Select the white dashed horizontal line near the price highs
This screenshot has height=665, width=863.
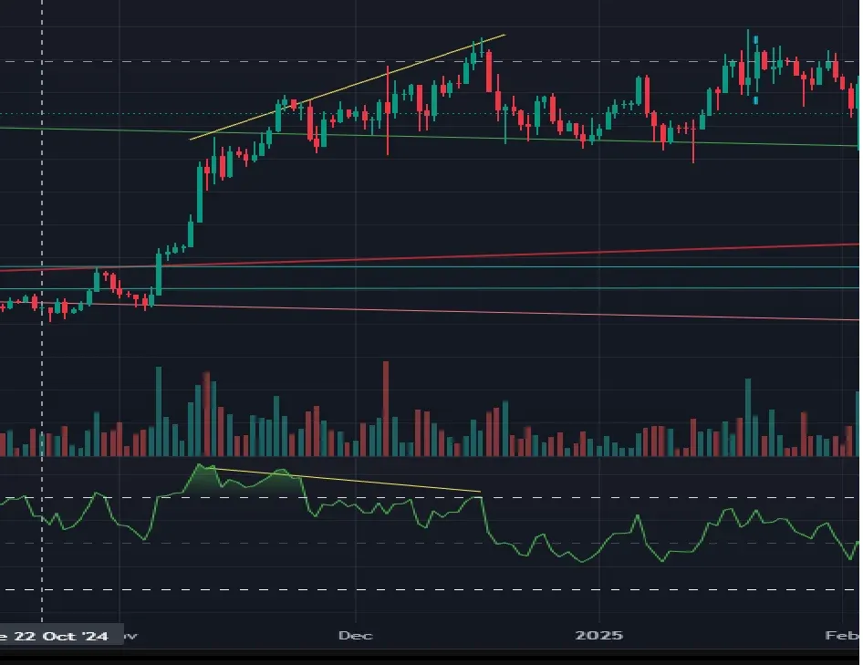pyautogui.click(x=430, y=62)
